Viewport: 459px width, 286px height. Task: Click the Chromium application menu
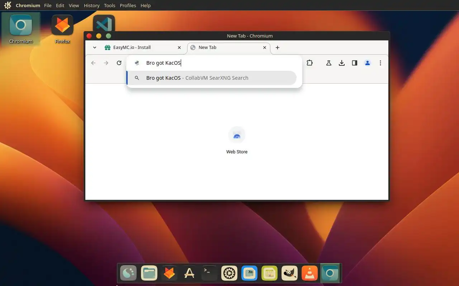(28, 5)
